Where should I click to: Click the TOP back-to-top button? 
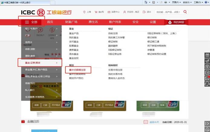pyautogui.click(x=207, y=129)
